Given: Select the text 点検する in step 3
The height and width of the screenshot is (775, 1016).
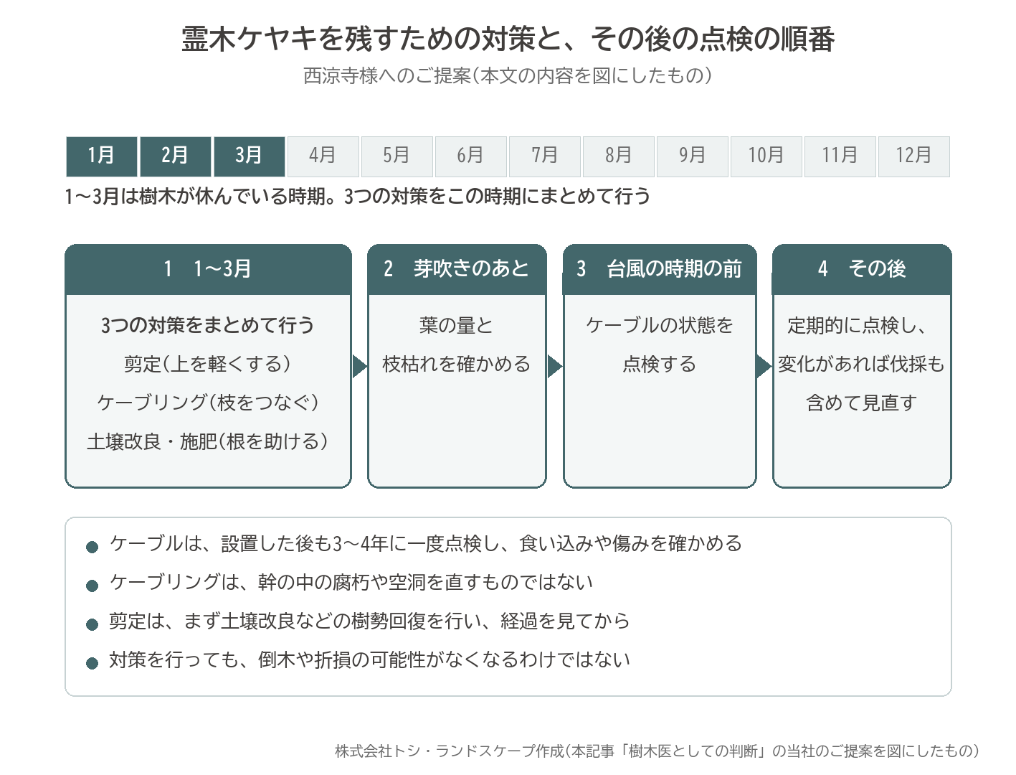Looking at the screenshot, I should [x=660, y=364].
